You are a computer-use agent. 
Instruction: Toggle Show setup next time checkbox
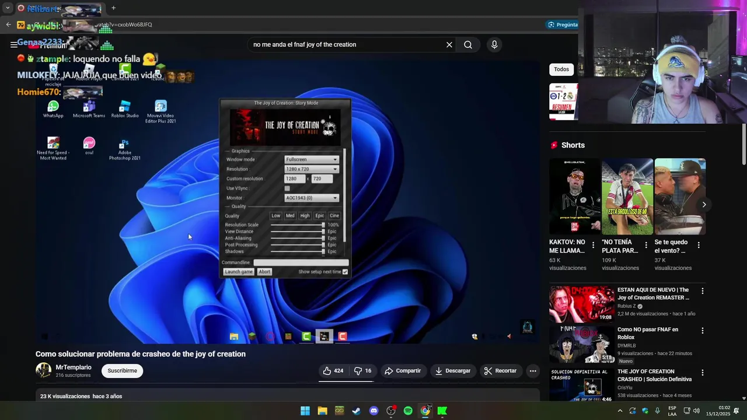pyautogui.click(x=345, y=272)
